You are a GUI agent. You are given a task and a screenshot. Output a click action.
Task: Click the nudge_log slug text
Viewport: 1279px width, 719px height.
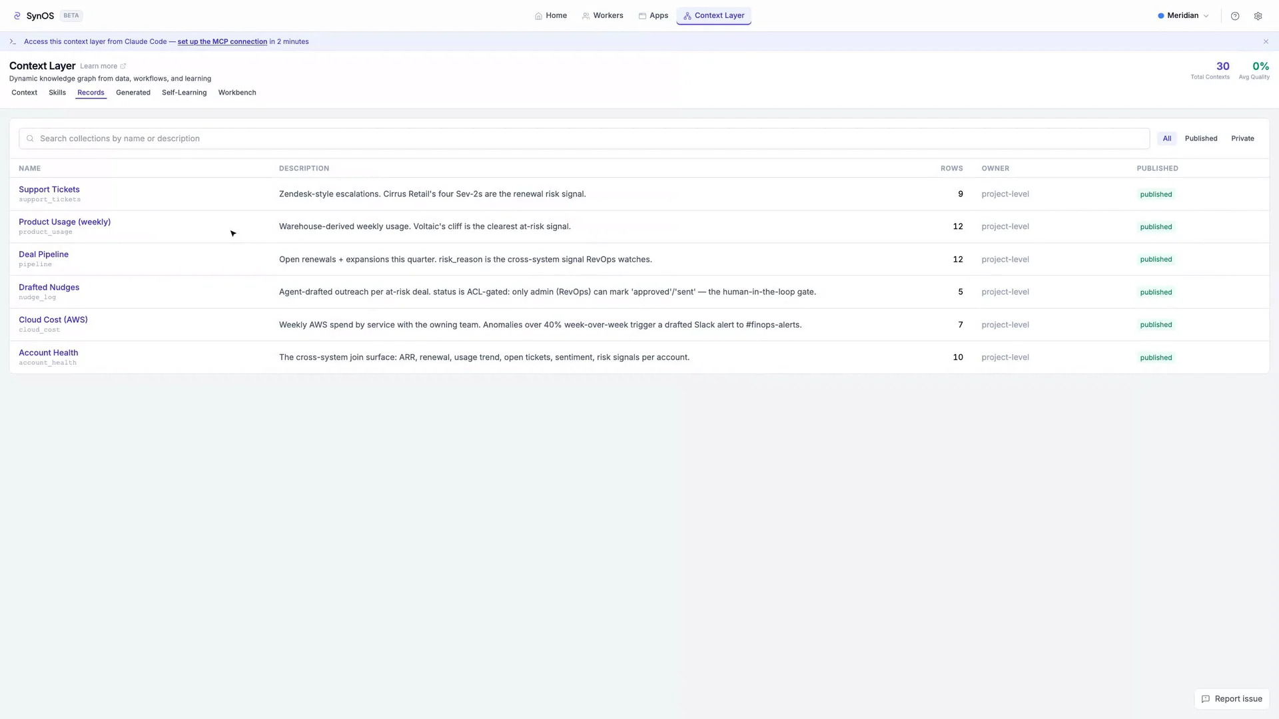click(37, 298)
